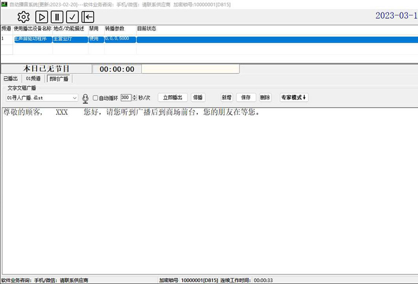Click the 300 seconds input field
This screenshot has width=418, height=284.
point(126,98)
